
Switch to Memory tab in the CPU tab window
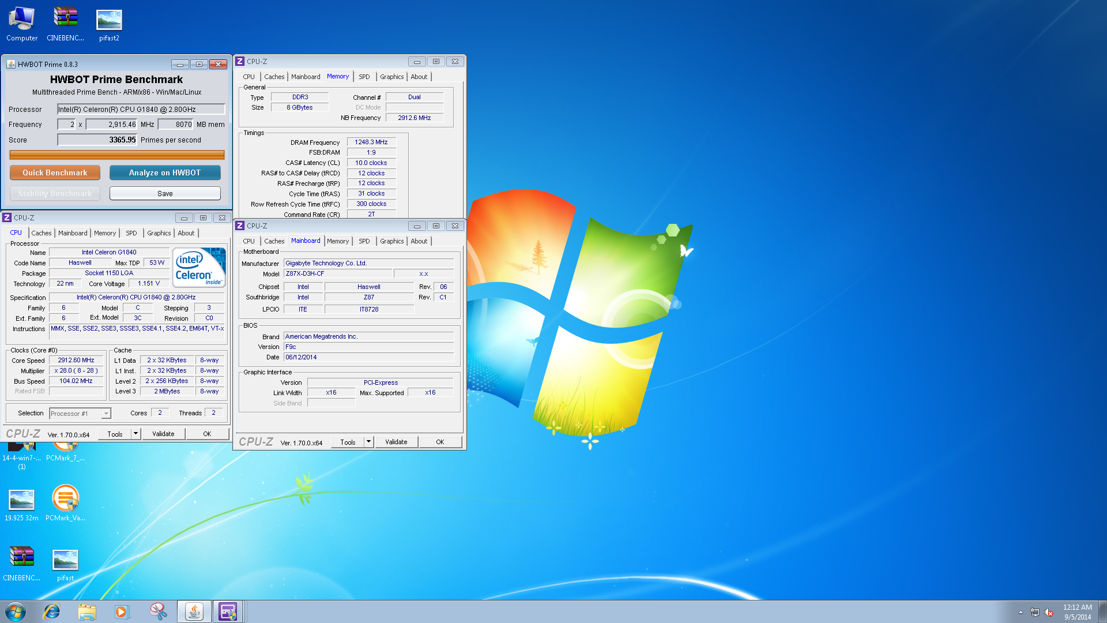(105, 233)
